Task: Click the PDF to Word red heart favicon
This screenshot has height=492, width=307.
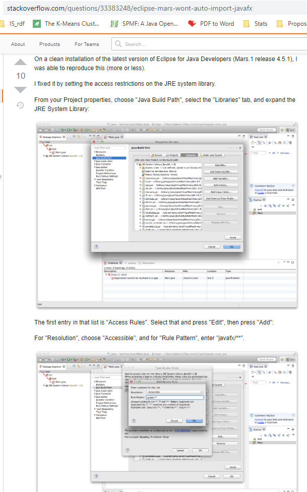Action: 192,24
